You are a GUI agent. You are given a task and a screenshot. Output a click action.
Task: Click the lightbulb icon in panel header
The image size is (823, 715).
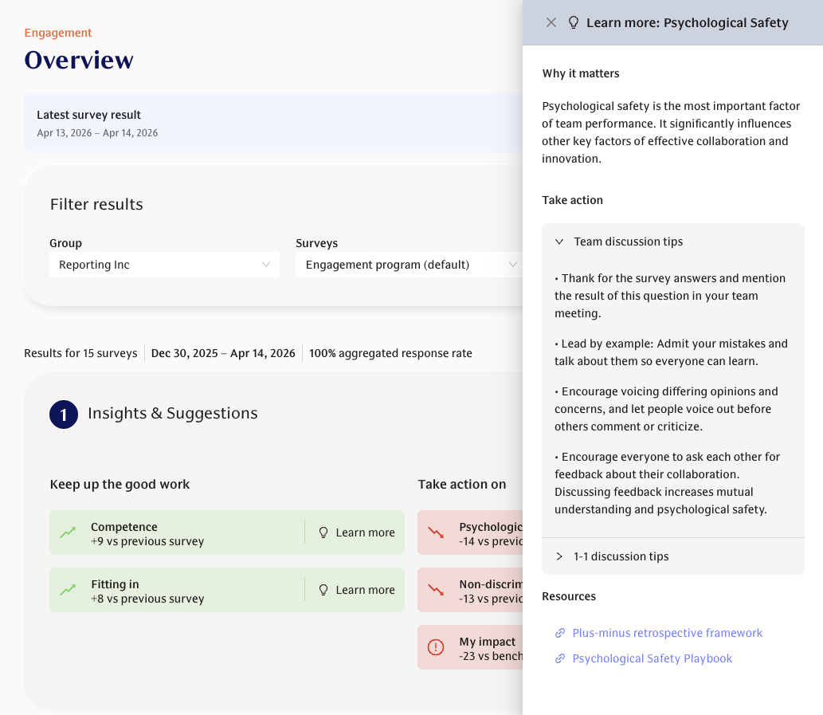click(x=573, y=22)
